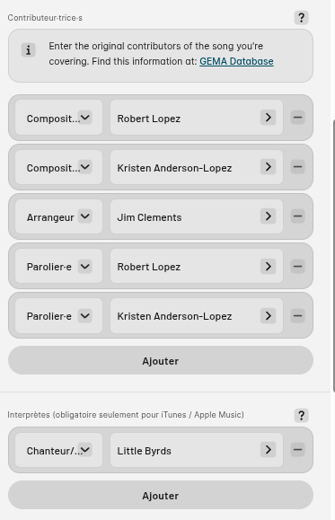The width and height of the screenshot is (335, 520).
Task: Click the help icon beside Interprètes
Action: point(301,415)
